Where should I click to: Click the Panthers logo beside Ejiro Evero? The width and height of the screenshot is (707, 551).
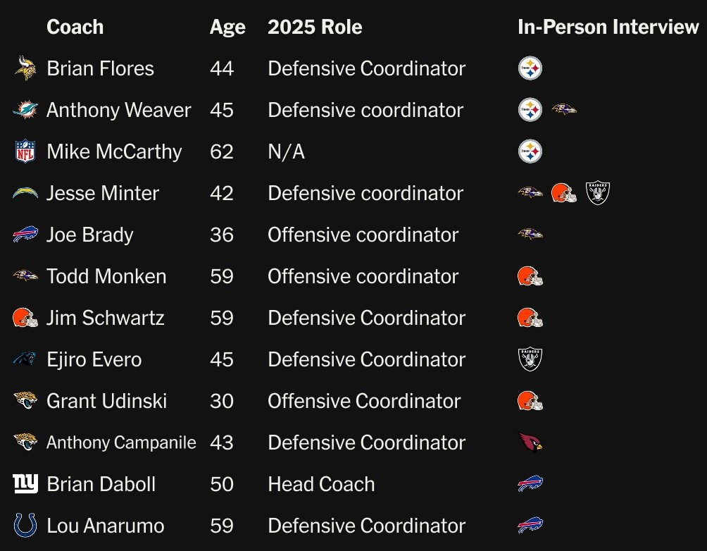tap(25, 359)
